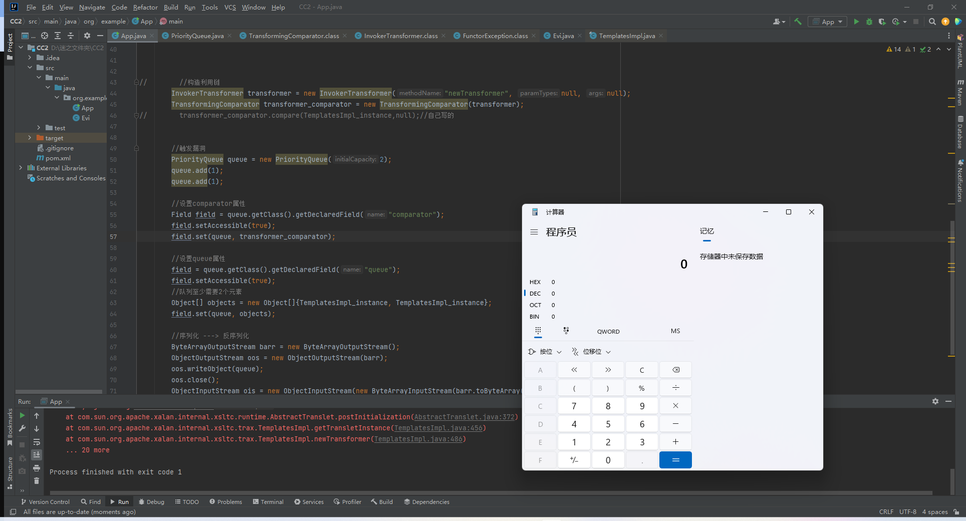Clear all console output with trash icon
This screenshot has height=521, width=966.
point(37,481)
